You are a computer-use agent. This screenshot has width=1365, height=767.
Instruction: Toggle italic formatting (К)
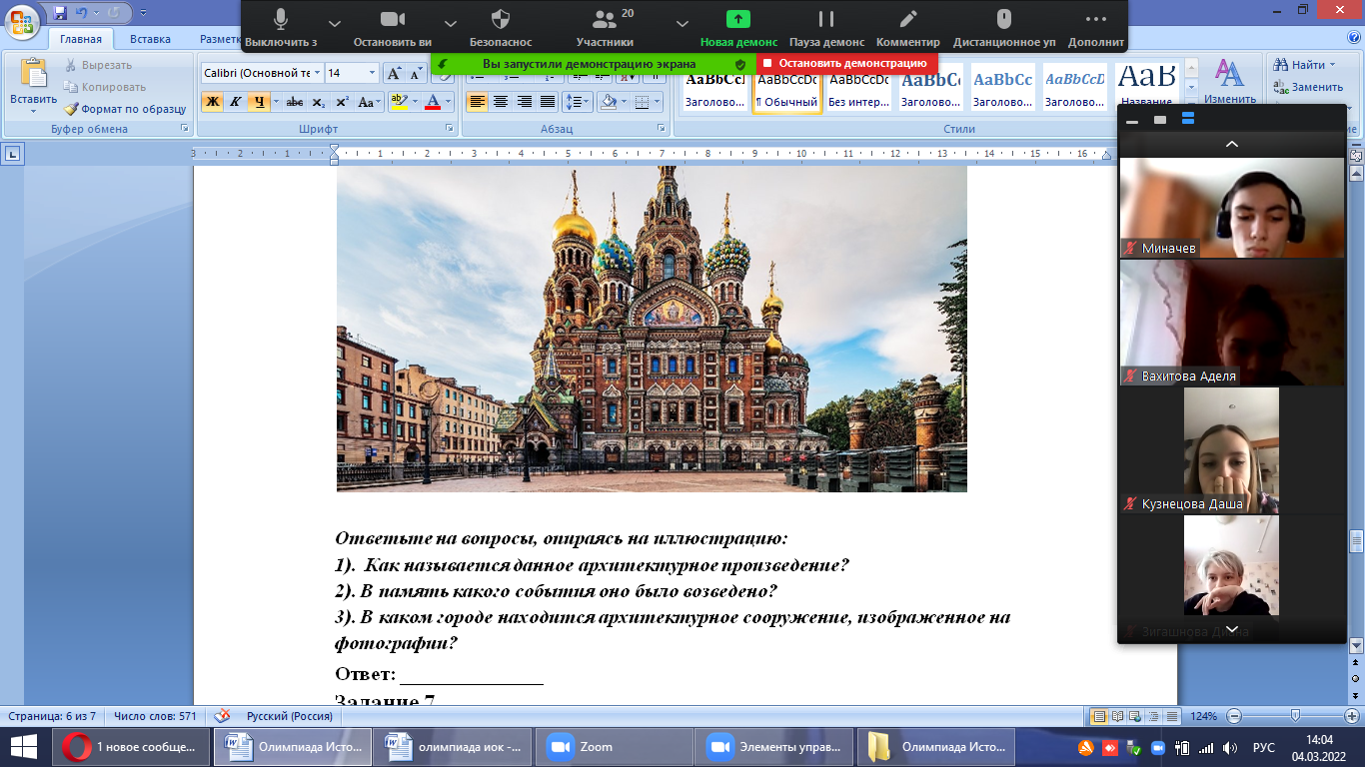click(x=236, y=102)
